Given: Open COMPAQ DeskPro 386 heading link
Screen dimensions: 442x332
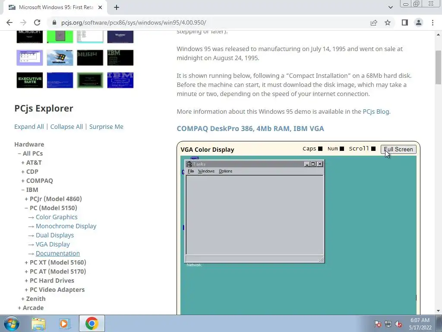Looking at the screenshot, I should click(x=250, y=128).
